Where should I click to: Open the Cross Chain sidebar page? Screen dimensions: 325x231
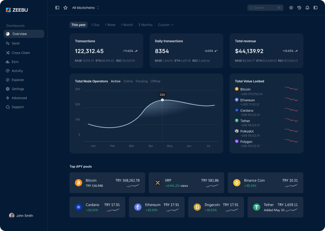click(21, 53)
